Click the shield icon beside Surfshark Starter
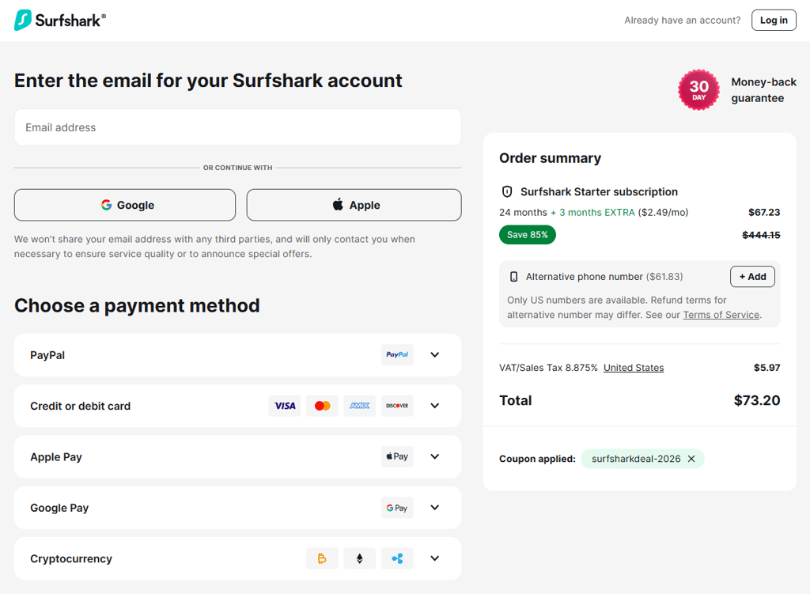The height and width of the screenshot is (594, 810). (x=507, y=191)
